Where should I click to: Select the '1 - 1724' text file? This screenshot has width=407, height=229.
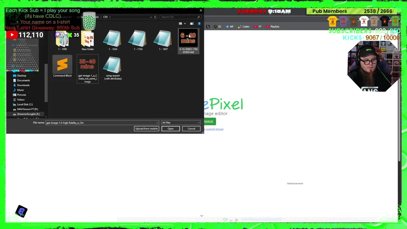point(138,41)
